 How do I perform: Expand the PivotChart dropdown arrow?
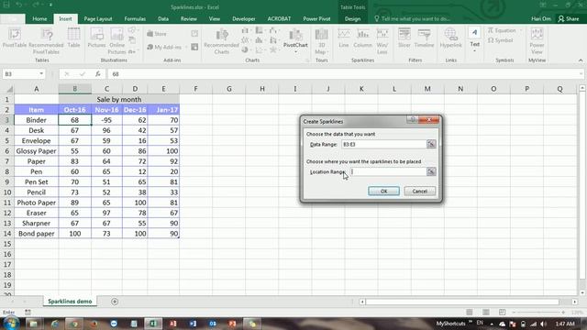point(295,51)
